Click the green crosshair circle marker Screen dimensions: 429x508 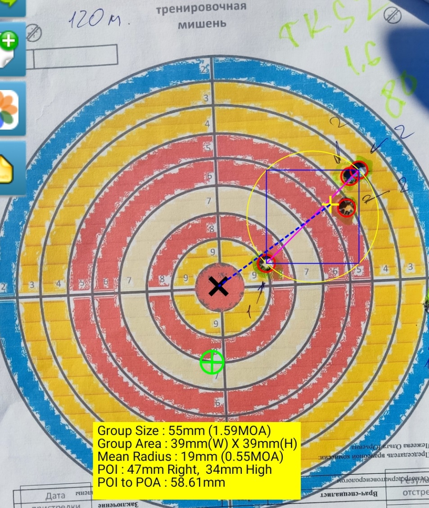[x=212, y=362]
